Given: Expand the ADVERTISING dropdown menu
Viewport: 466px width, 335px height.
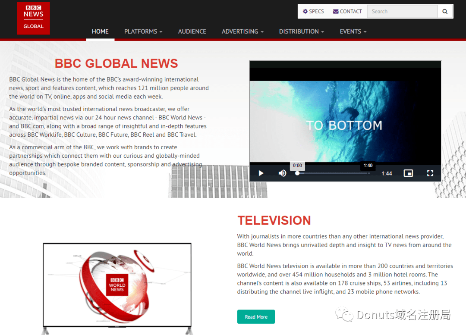Looking at the screenshot, I should [242, 31].
